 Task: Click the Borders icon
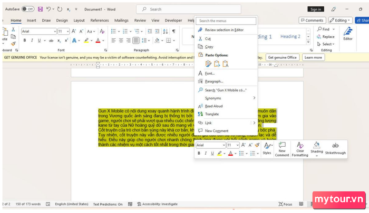(169, 40)
